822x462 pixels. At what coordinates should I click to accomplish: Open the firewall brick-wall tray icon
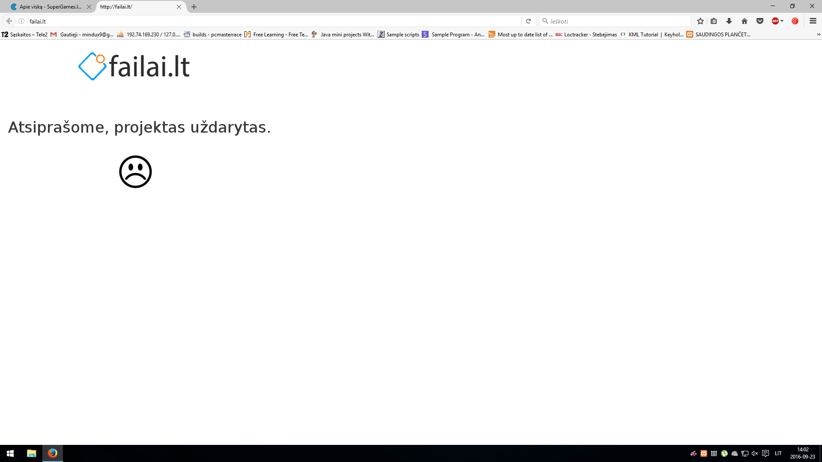pyautogui.click(x=714, y=453)
